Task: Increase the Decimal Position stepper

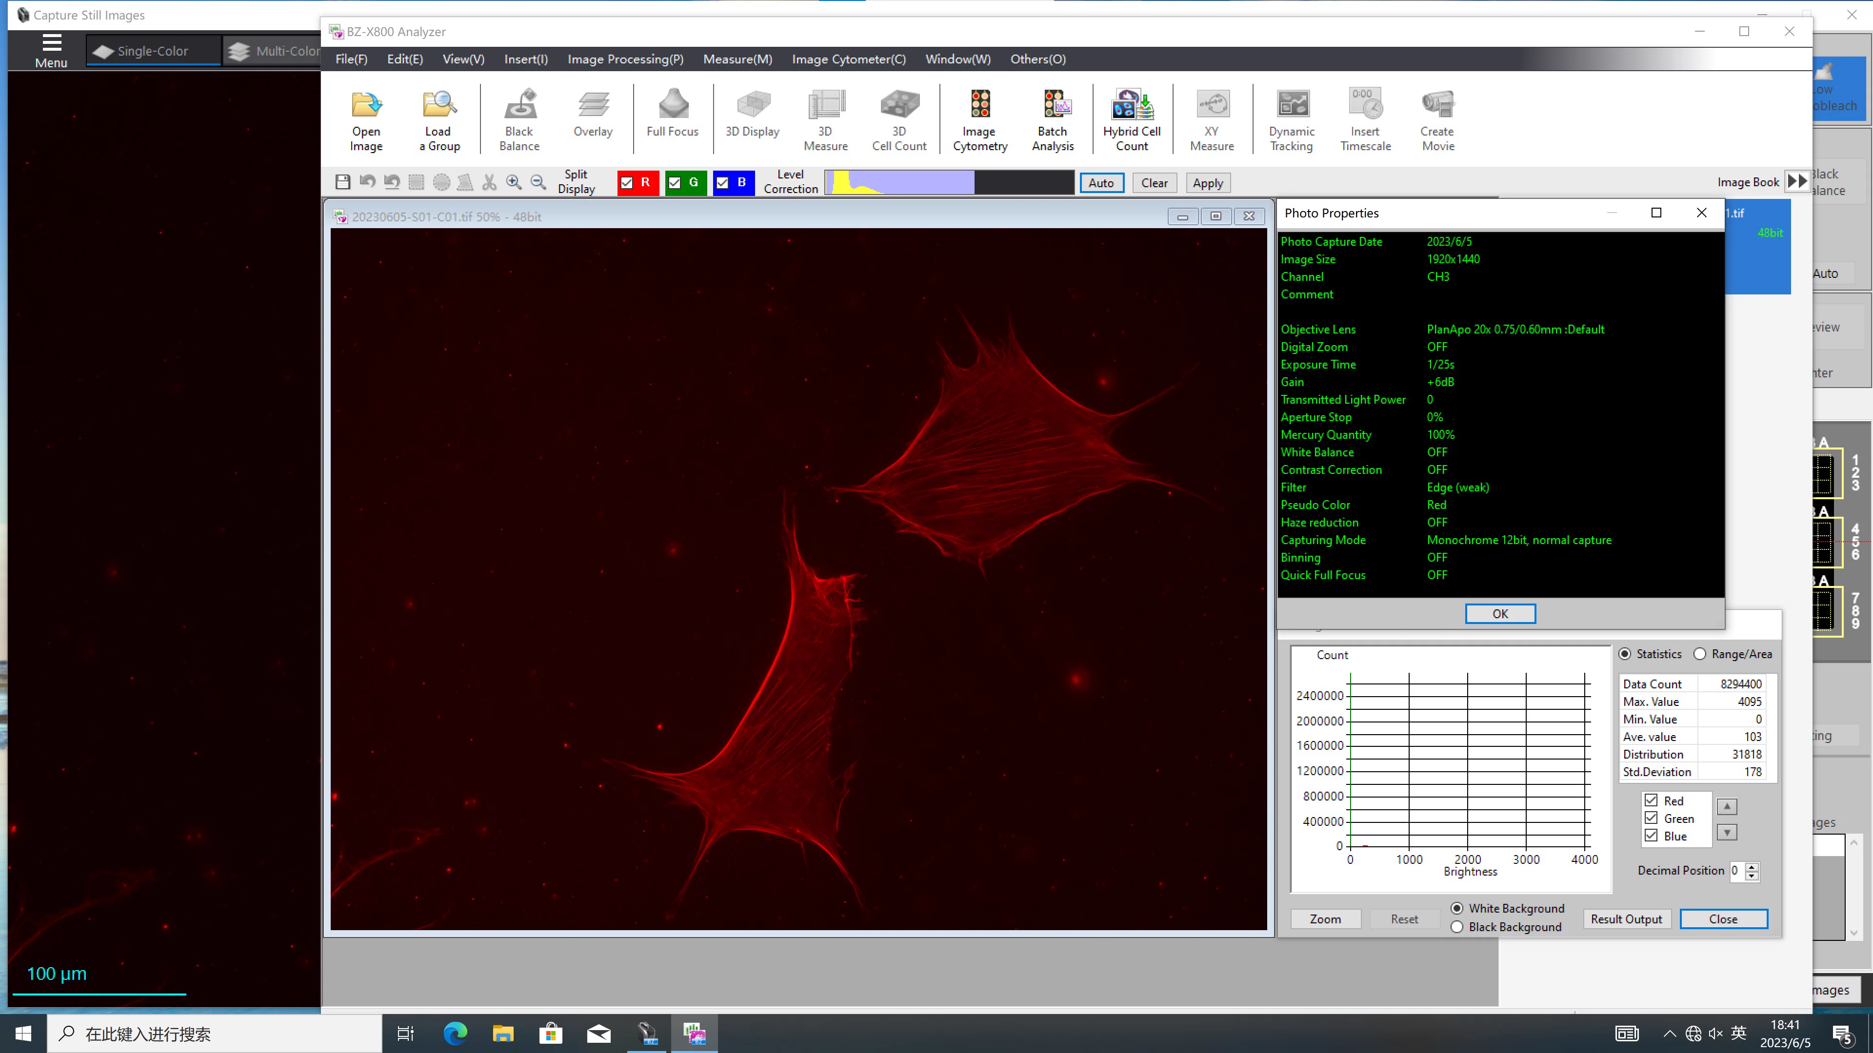Action: pos(1753,866)
